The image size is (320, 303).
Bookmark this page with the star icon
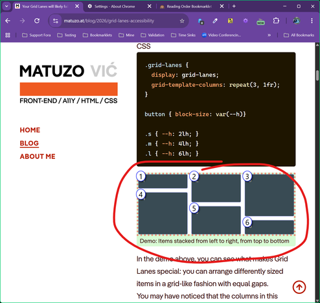click(x=182, y=21)
